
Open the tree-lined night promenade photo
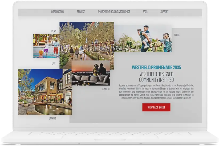(87, 41)
